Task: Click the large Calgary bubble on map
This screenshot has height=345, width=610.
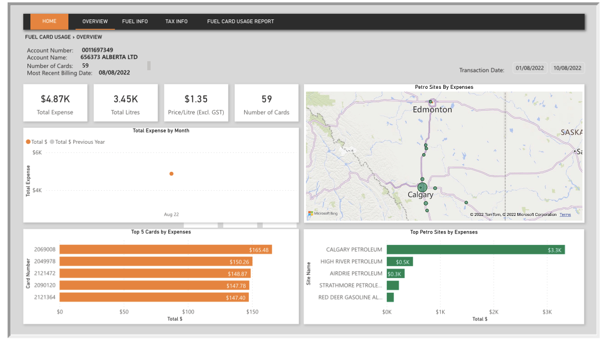Action: tap(422, 187)
